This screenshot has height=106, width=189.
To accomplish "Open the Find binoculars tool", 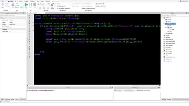I will (13, 5).
